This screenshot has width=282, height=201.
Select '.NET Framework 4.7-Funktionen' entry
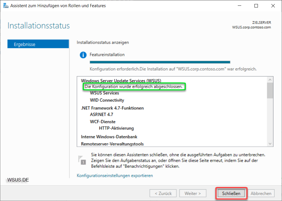112,108
